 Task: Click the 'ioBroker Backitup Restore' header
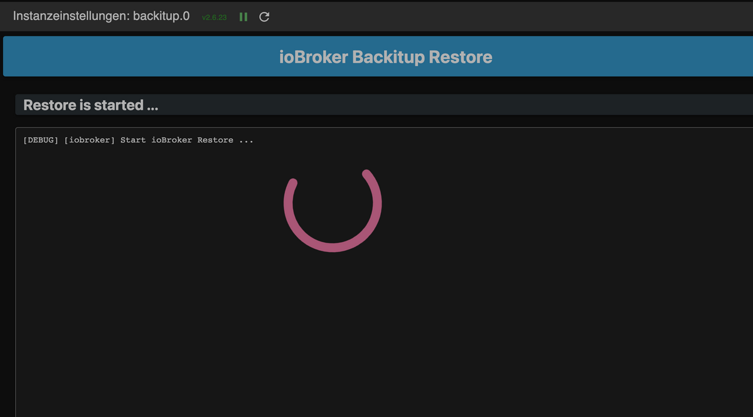coord(385,57)
